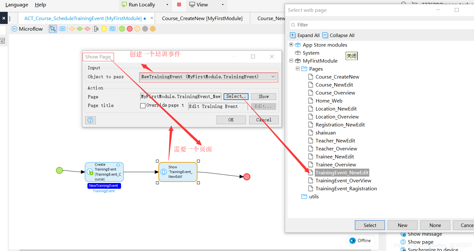
Task: Pick the red end event tool
Action: pyautogui.click(x=130, y=29)
